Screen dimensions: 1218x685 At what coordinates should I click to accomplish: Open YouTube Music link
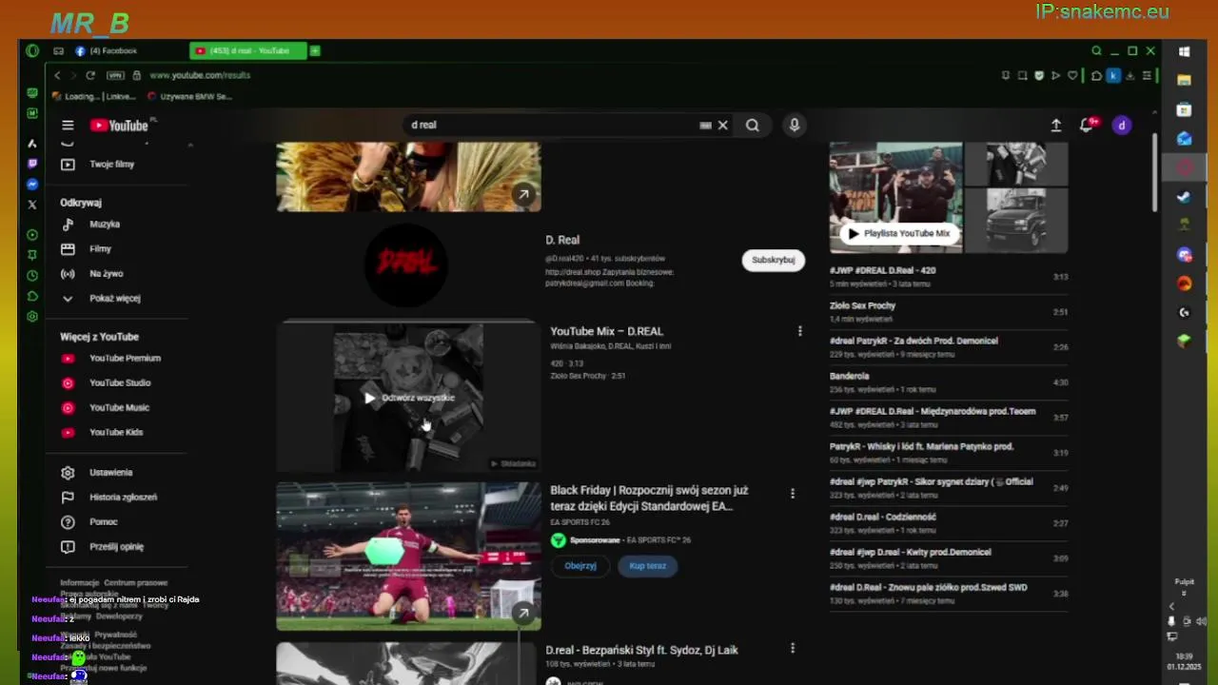pos(119,407)
